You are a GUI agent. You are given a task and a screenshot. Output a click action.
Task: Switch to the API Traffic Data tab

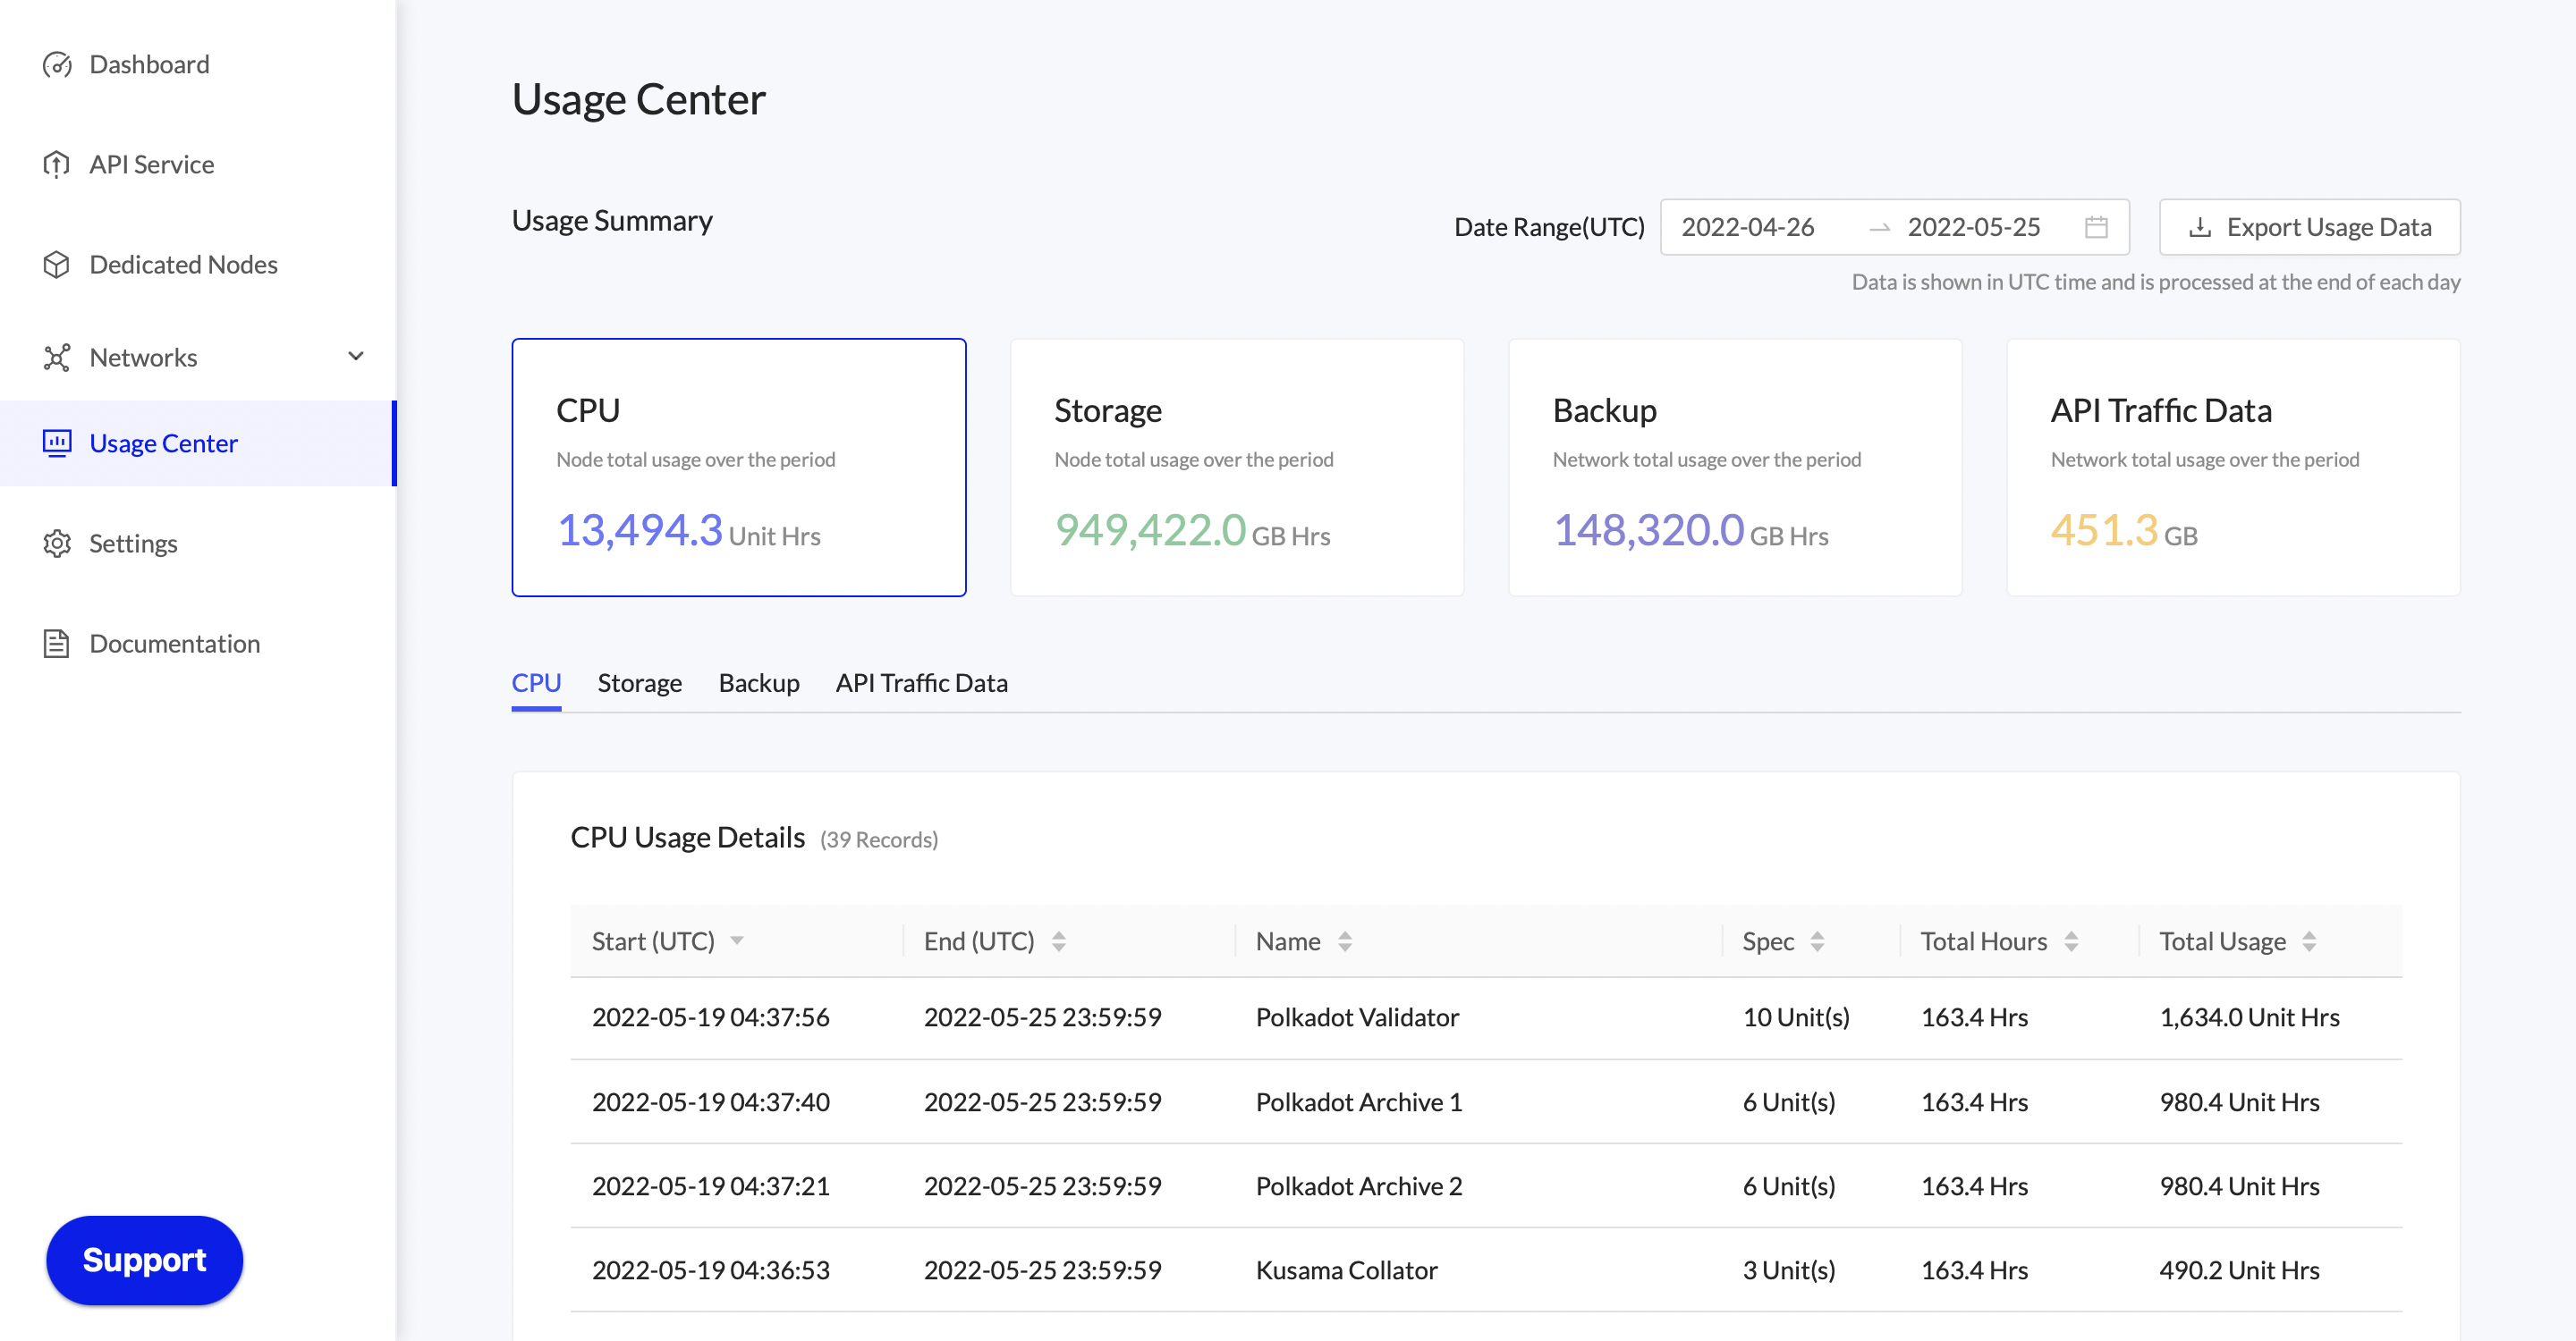pyautogui.click(x=921, y=682)
